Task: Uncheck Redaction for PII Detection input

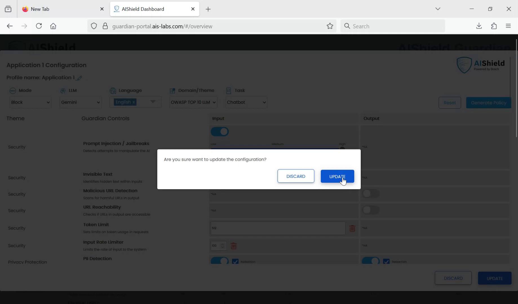Action: coord(235,261)
